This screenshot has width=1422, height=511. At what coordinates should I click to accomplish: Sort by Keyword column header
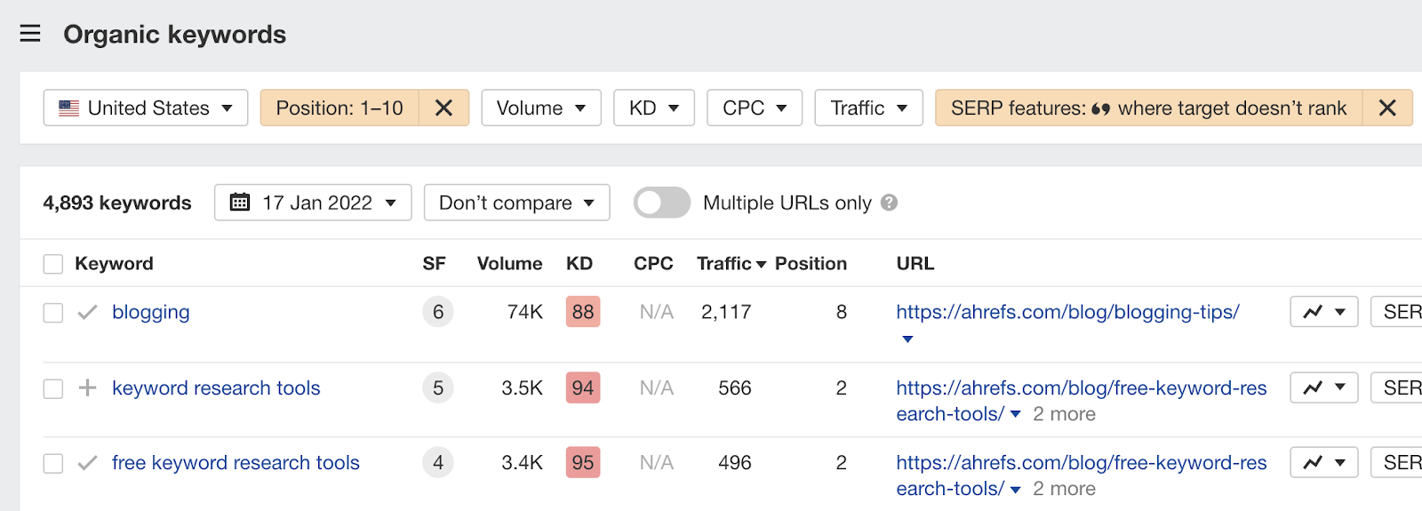(114, 263)
